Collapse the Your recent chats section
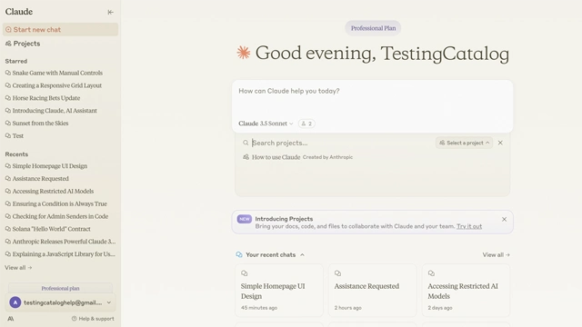Image resolution: width=582 pixels, height=327 pixels. click(302, 255)
